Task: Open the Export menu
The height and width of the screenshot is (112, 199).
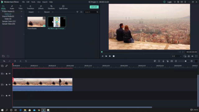Action: 45,2
